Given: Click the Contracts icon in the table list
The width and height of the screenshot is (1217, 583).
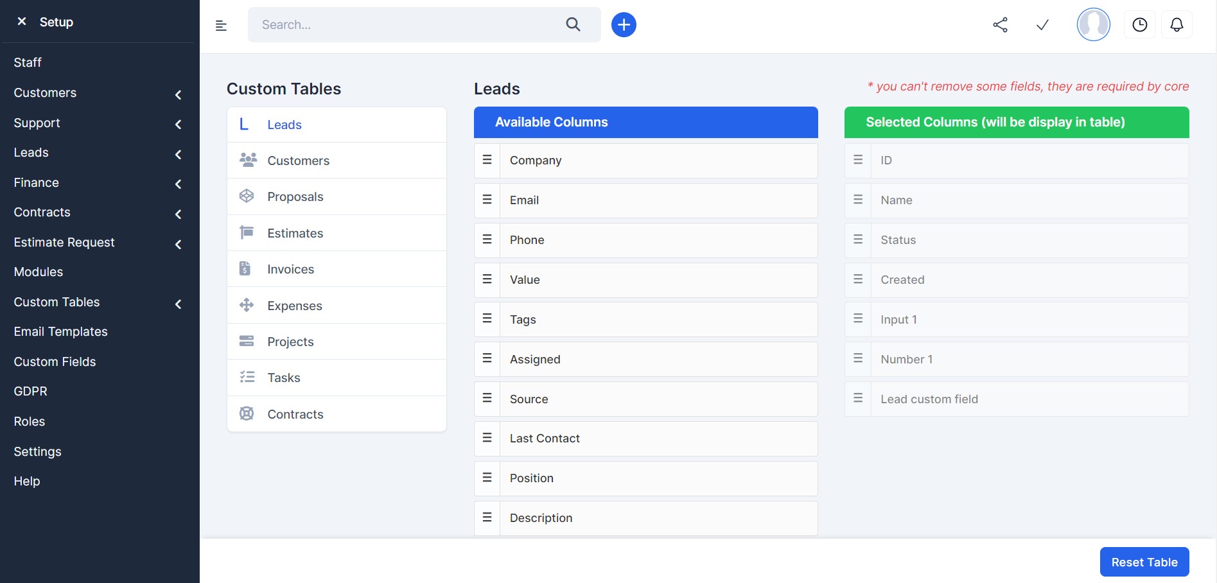Looking at the screenshot, I should coord(246,413).
